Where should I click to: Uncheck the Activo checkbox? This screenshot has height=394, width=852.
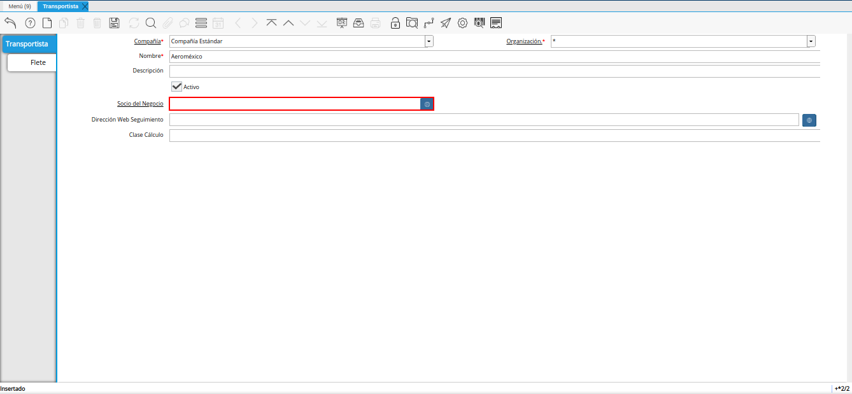pos(176,87)
